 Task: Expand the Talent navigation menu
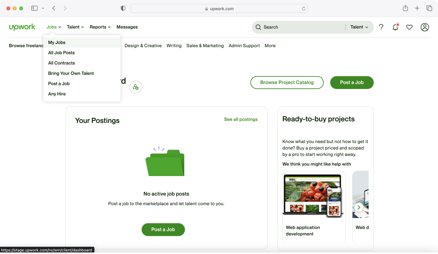pyautogui.click(x=75, y=27)
